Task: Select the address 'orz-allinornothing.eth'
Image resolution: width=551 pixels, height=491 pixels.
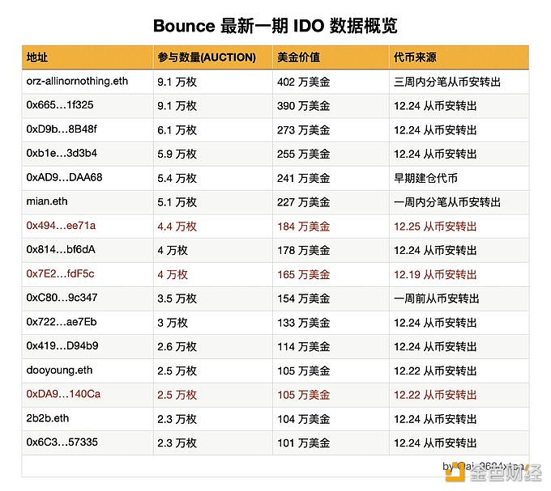Action: click(77, 82)
